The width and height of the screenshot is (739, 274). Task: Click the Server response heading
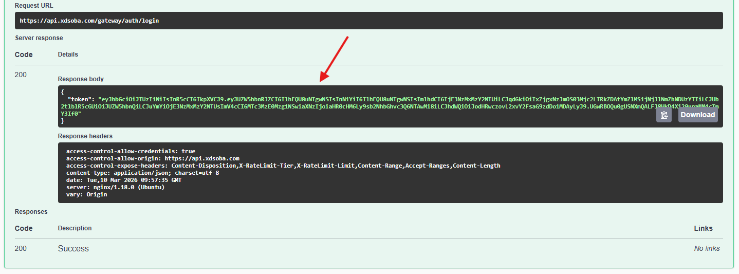[39, 38]
